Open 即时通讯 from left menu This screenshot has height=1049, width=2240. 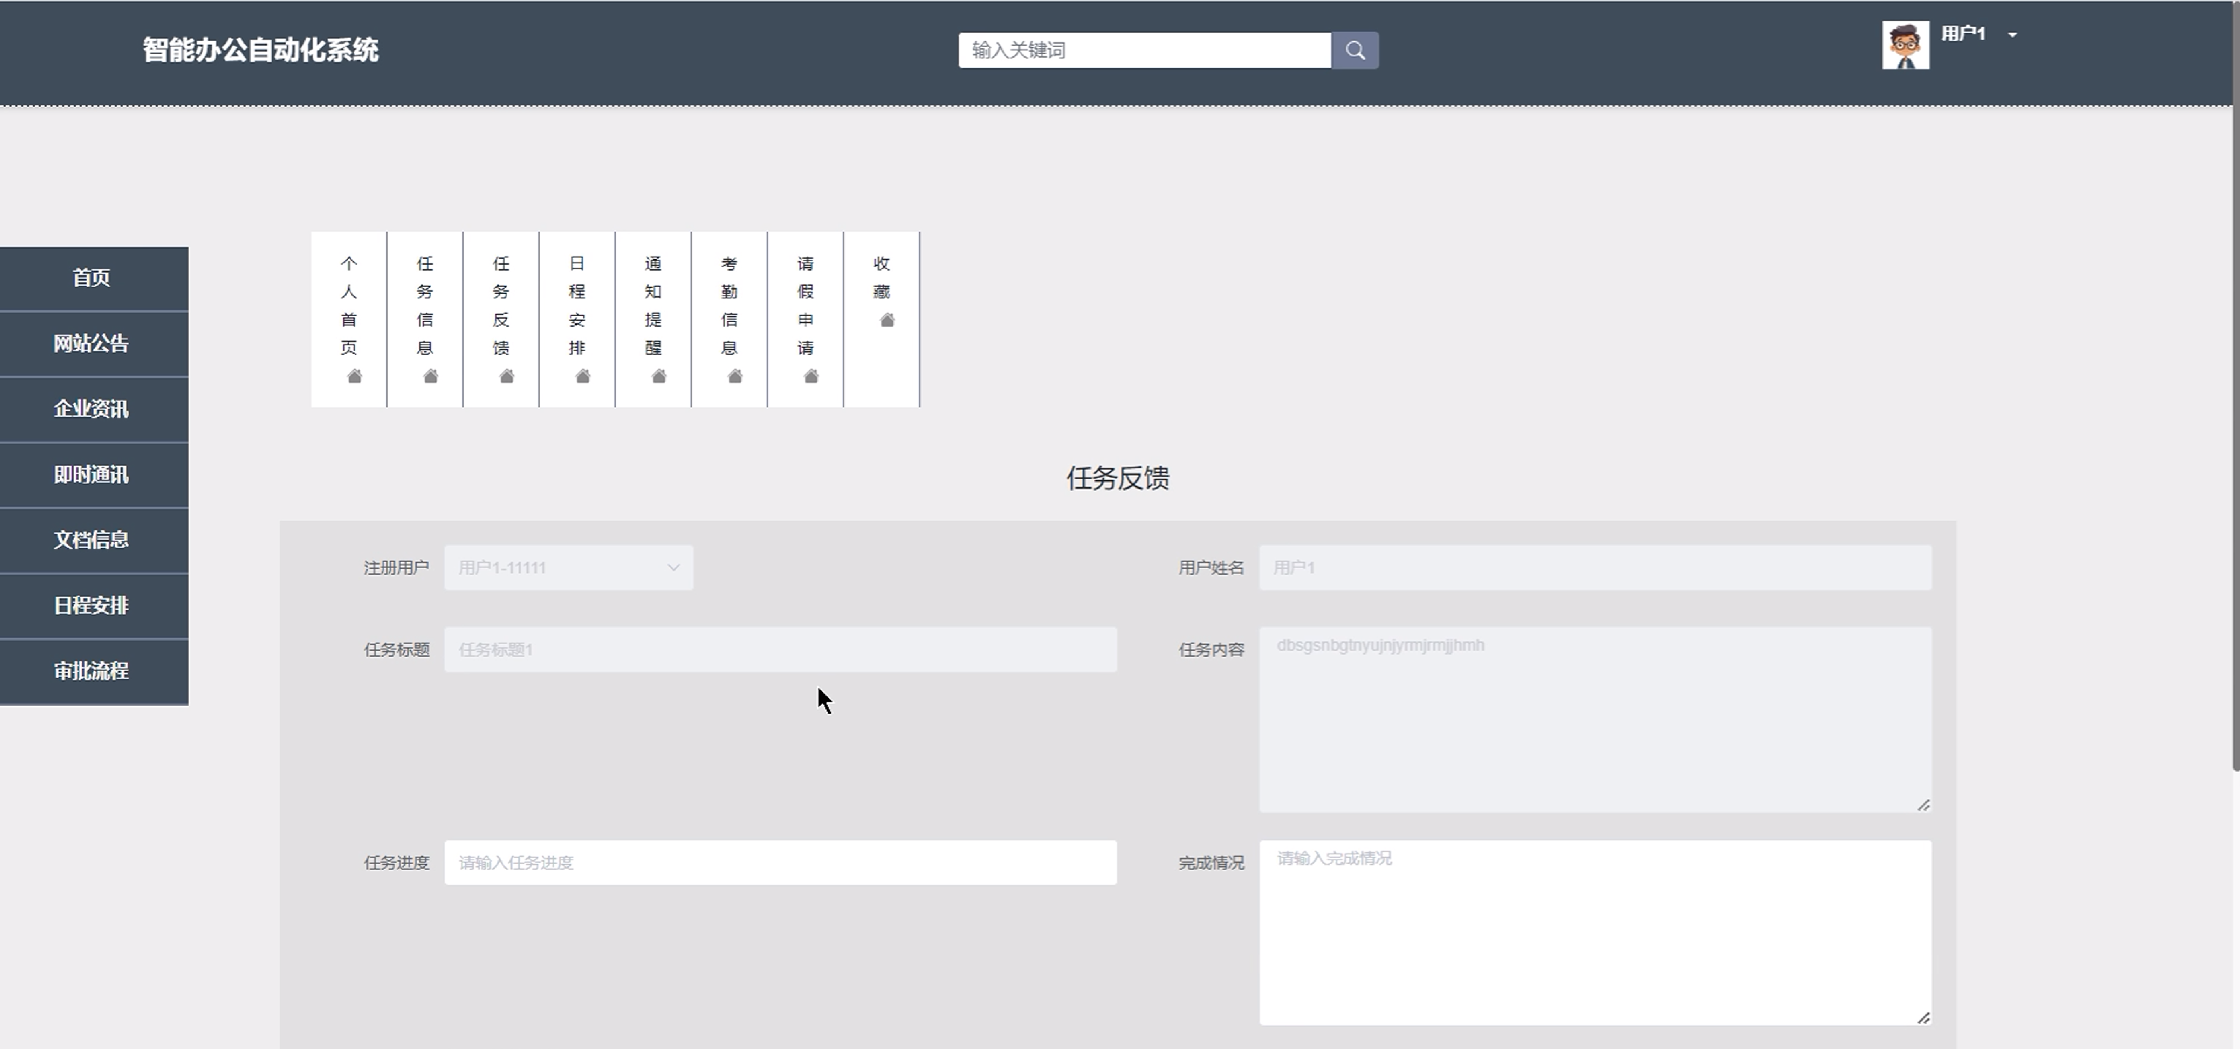[x=92, y=475]
